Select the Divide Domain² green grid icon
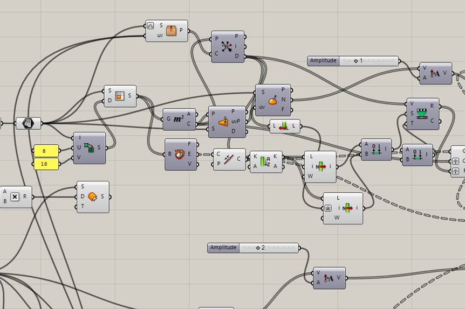 [89, 148]
